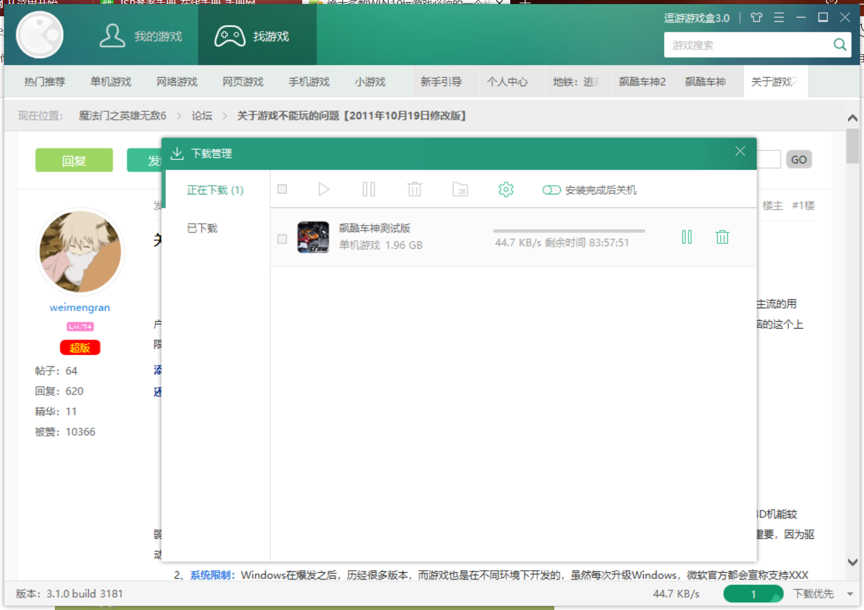Click the Lv.74 level badge
The width and height of the screenshot is (864, 610).
[80, 327]
